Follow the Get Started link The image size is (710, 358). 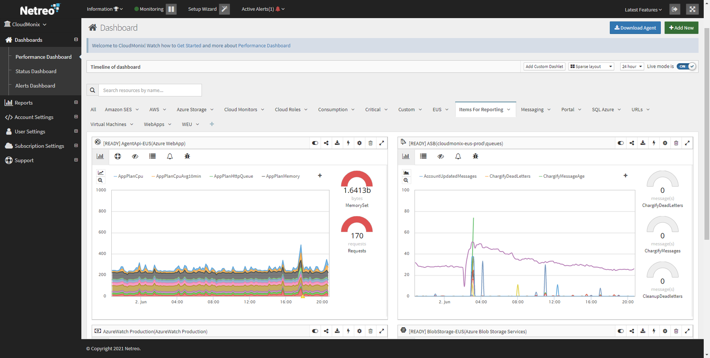click(189, 45)
